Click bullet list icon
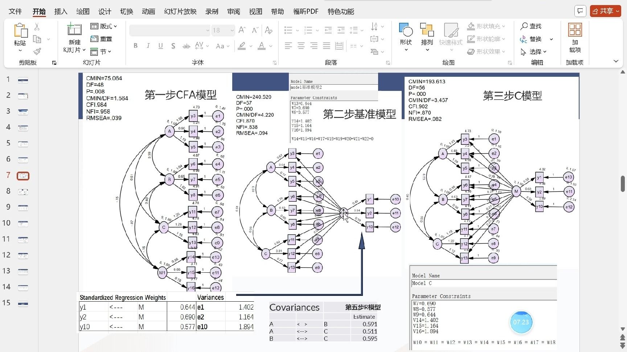This screenshot has height=352, width=627. (288, 30)
